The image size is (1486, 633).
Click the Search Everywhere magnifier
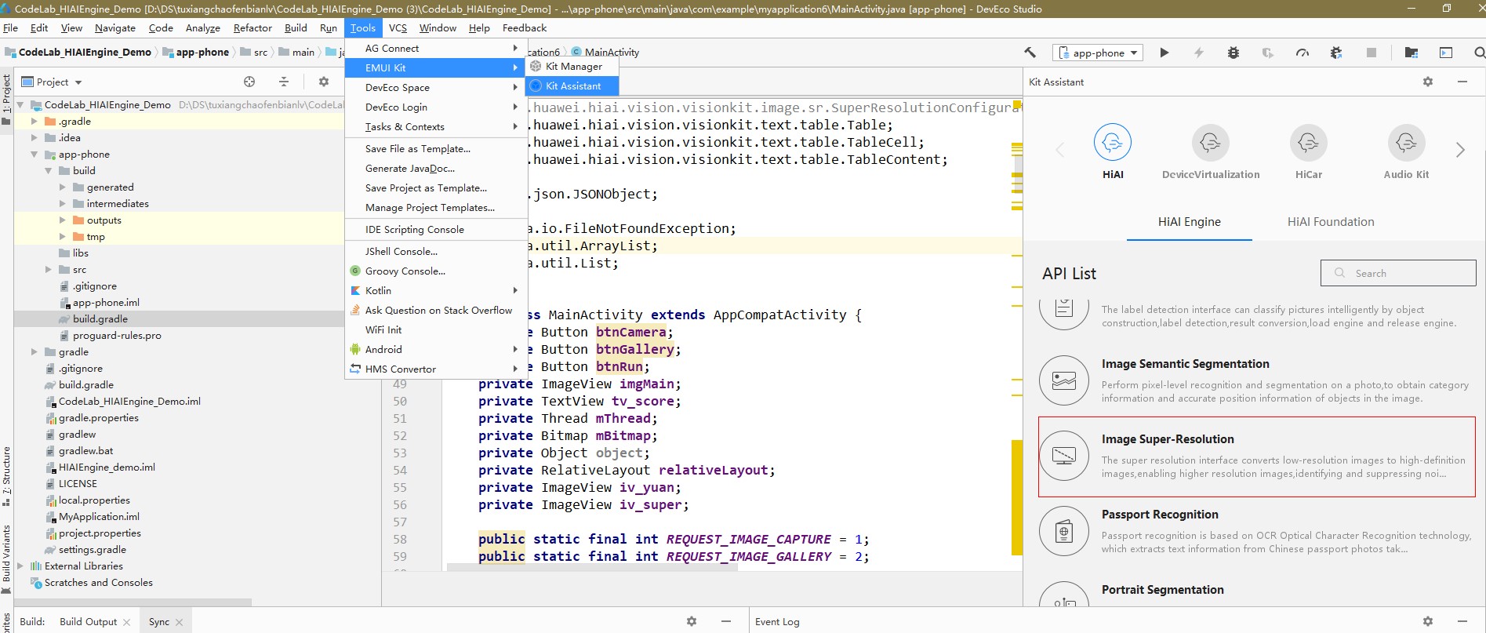click(x=1479, y=53)
